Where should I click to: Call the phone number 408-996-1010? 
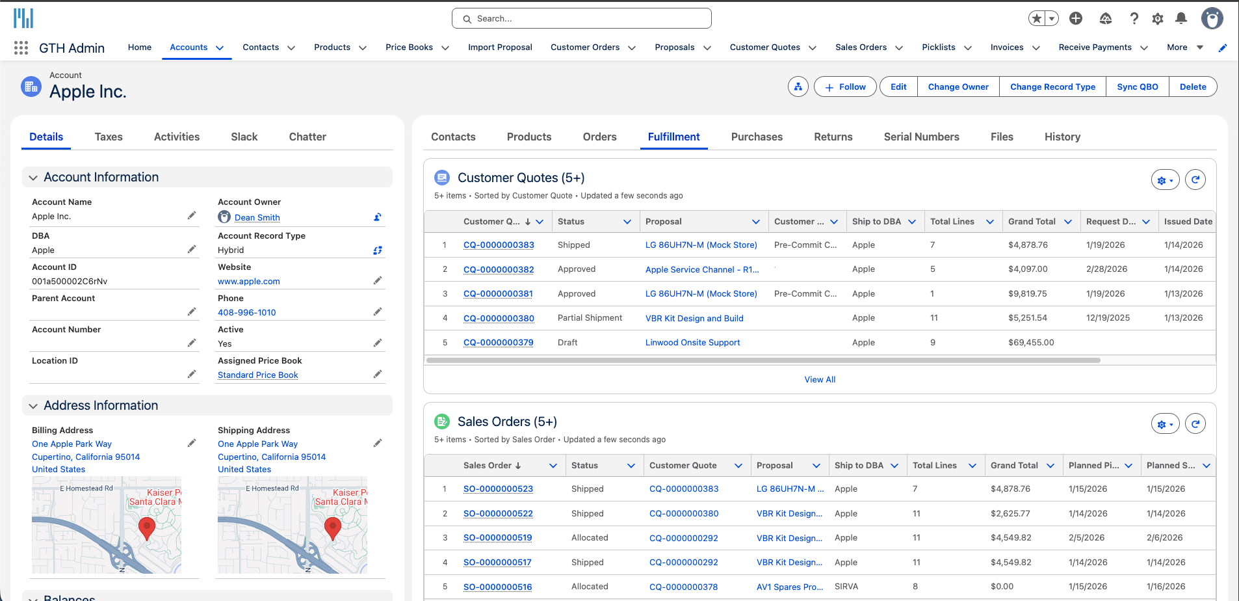click(246, 312)
